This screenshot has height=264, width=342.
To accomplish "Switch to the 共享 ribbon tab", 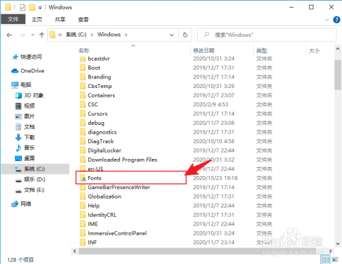I will pos(60,20).
